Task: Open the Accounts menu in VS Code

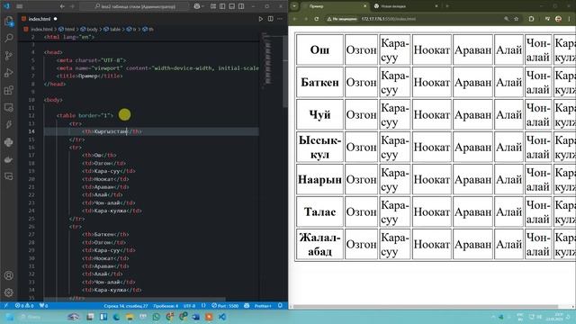Action: coord(8,275)
